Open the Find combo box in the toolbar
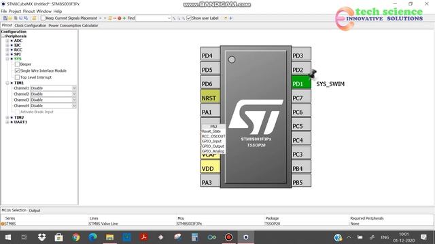This screenshot has width=435, height=244. 154,18
